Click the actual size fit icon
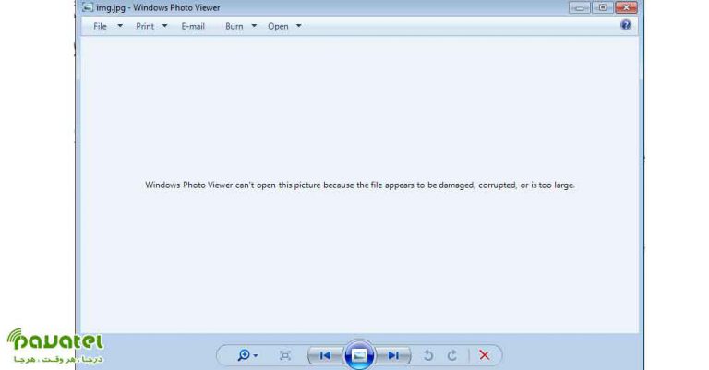709x370 pixels. coord(285,355)
